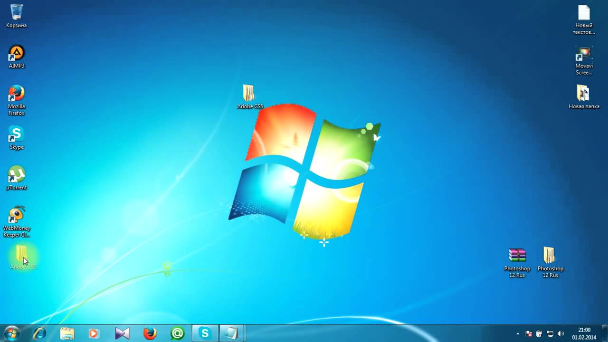The height and width of the screenshot is (342, 608).
Task: Click the Корзина label text
Action: [16, 26]
